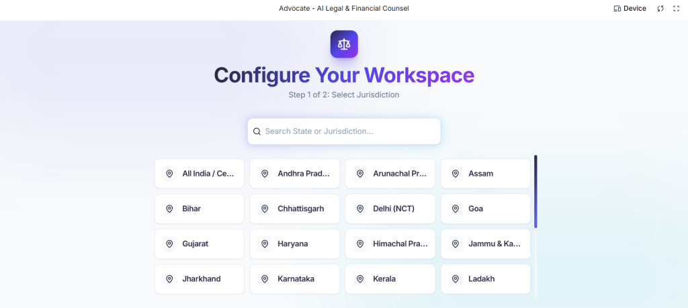Choose Chhattisgarh from the grid
Image resolution: width=688 pixels, height=308 pixels.
pyautogui.click(x=295, y=209)
